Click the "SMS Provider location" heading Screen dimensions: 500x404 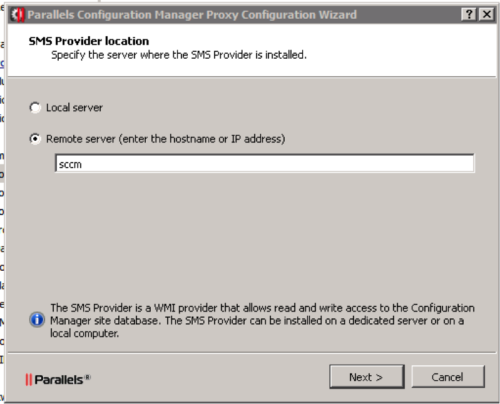(89, 41)
